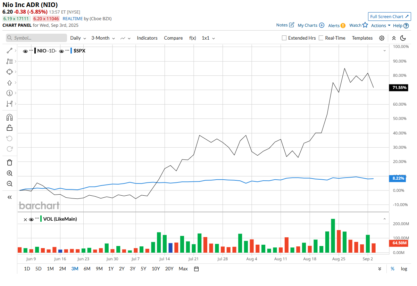This screenshot has height=286, width=417.
Task: Open Notes edit icon
Action: tap(292, 25)
